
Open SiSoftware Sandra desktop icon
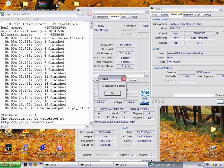pos(42,148)
